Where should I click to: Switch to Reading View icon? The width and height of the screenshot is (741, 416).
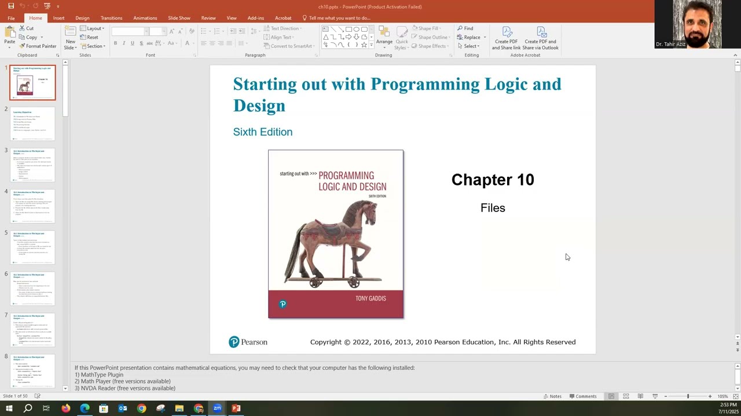click(x=640, y=396)
